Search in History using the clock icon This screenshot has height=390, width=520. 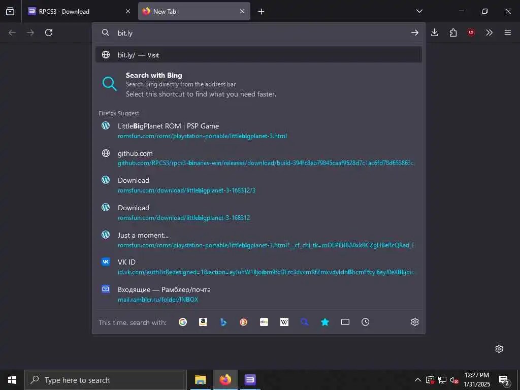[366, 322]
